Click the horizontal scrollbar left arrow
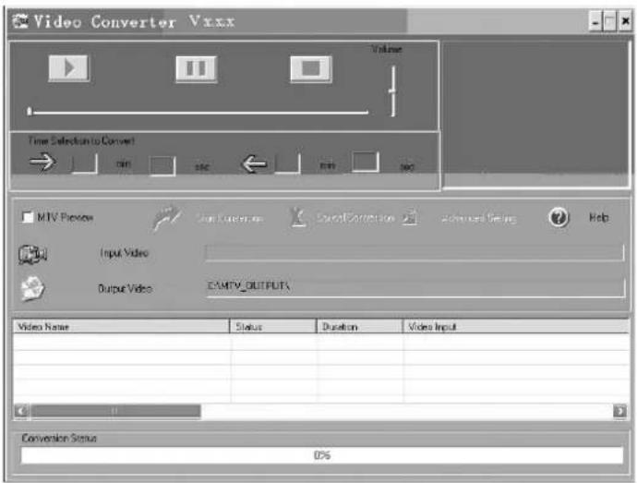637x483 pixels. click(21, 411)
